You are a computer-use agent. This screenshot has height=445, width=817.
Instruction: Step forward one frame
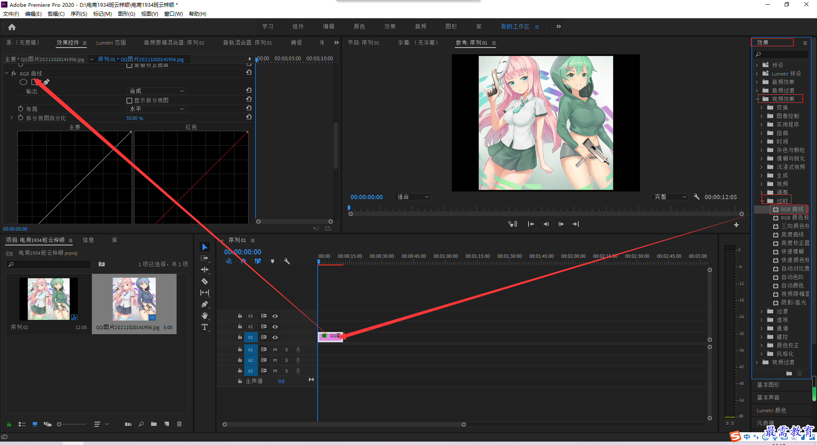pyautogui.click(x=561, y=224)
